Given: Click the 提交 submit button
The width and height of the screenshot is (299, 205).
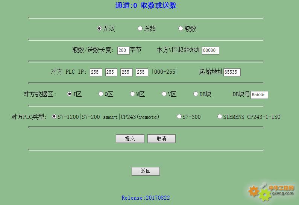Looking at the screenshot, I should pos(130,139).
